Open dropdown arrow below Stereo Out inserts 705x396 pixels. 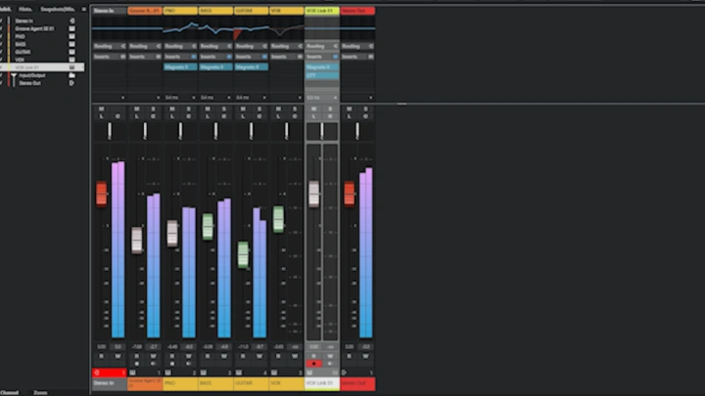(370, 98)
